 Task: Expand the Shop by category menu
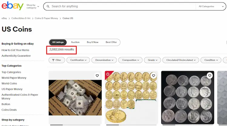33,6
